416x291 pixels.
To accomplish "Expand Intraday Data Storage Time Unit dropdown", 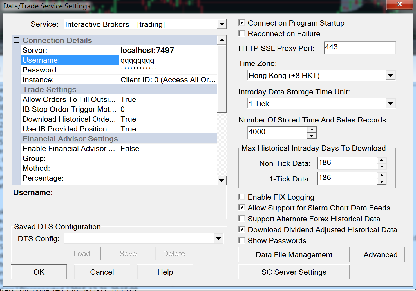I will 390,103.
